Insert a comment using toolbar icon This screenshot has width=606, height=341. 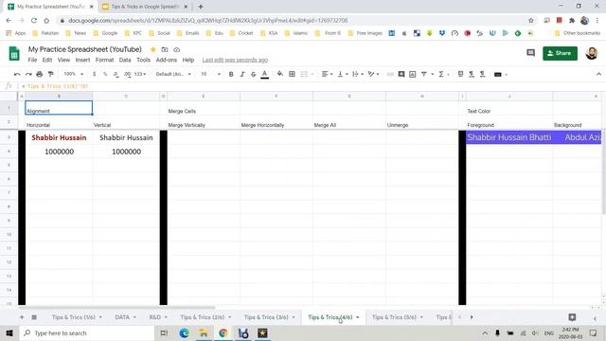pyautogui.click(x=401, y=74)
